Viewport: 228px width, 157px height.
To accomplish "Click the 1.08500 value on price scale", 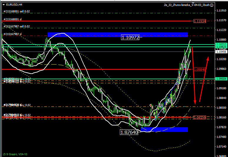I will click(222, 108).
